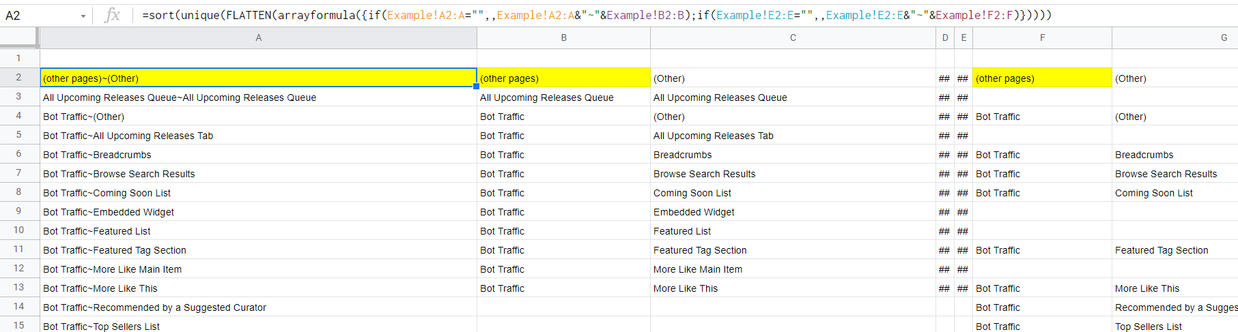Select row 9 header
Image resolution: width=1238 pixels, height=332 pixels.
(x=19, y=211)
